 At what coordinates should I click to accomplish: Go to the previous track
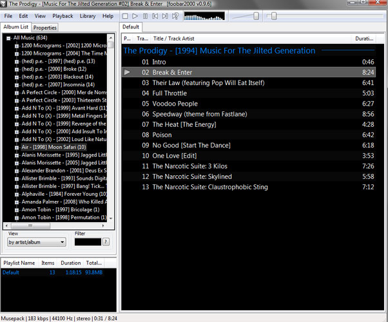click(x=155, y=16)
